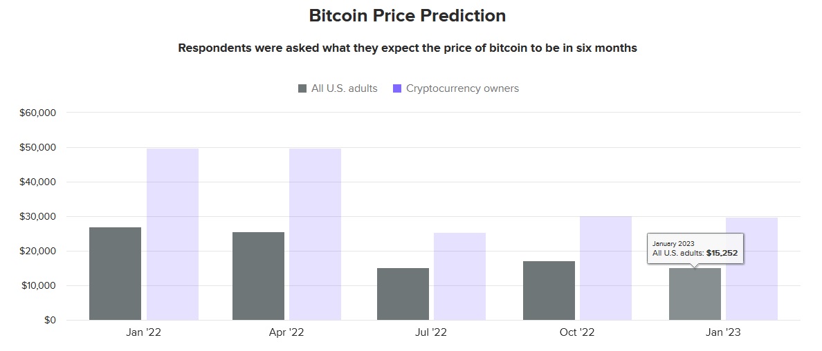Toggle the Cryptocurrency owners legend label

462,88
